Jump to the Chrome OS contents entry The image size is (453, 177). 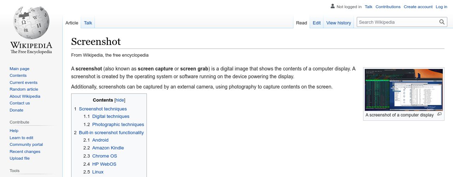point(104,156)
